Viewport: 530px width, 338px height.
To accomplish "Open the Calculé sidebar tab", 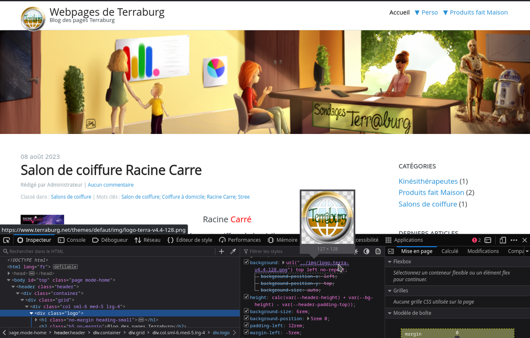I will (450, 251).
